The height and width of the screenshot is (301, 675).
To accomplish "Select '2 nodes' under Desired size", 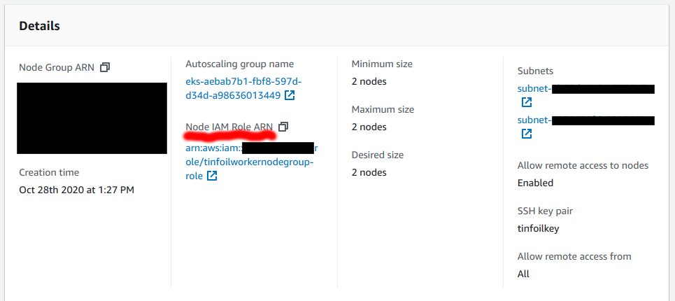I will pyautogui.click(x=369, y=172).
